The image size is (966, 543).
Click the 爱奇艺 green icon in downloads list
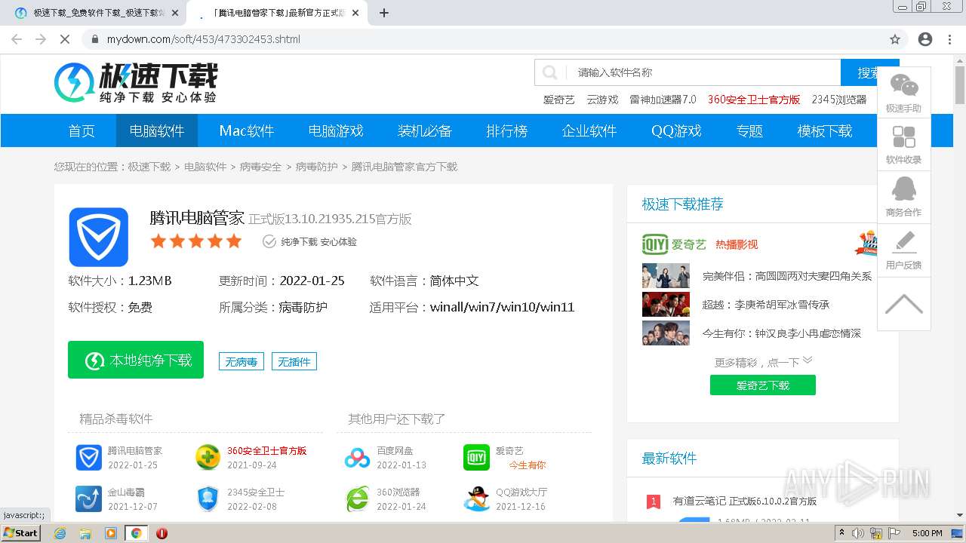476,457
